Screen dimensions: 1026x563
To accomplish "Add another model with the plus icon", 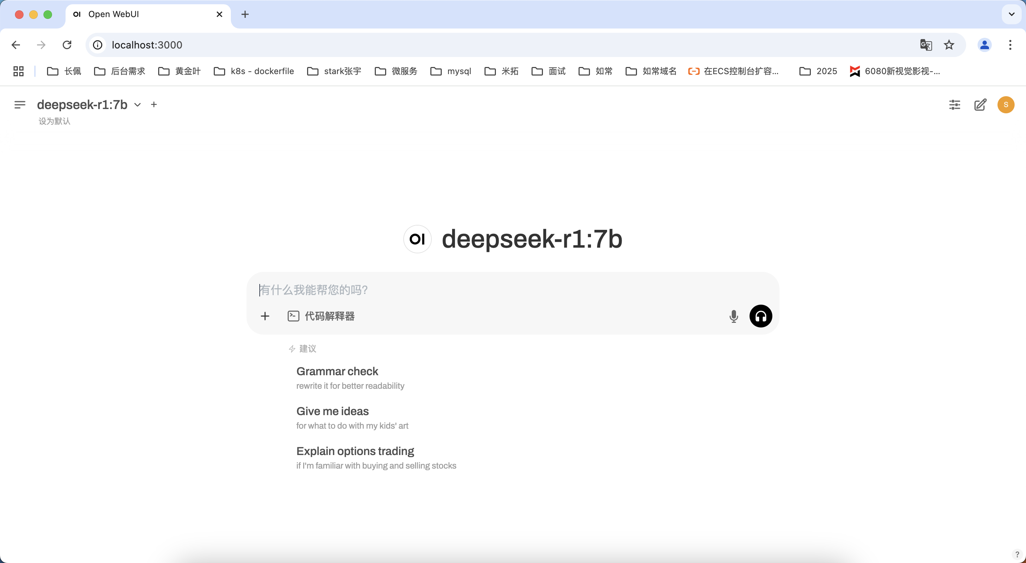I will pos(154,104).
